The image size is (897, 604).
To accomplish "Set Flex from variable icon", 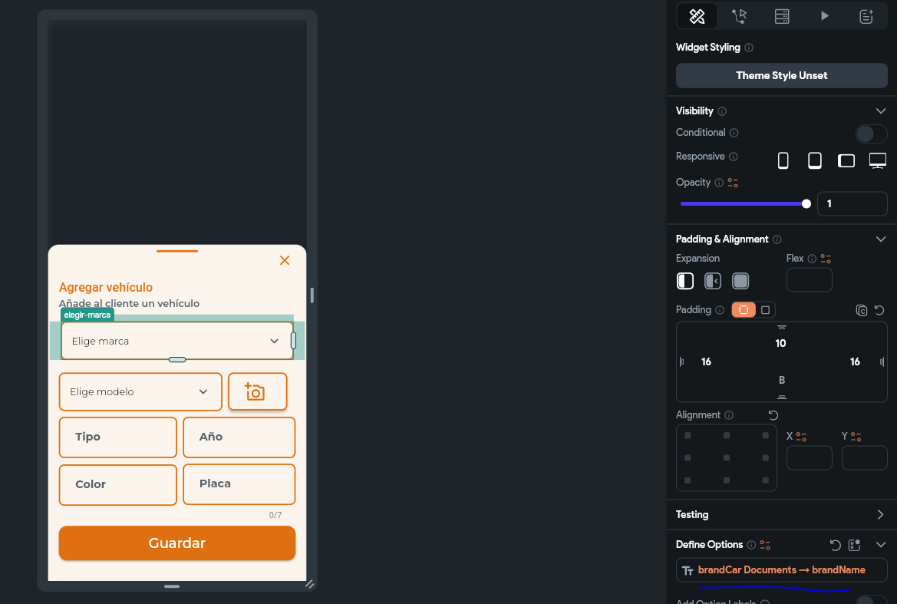I will click(826, 259).
